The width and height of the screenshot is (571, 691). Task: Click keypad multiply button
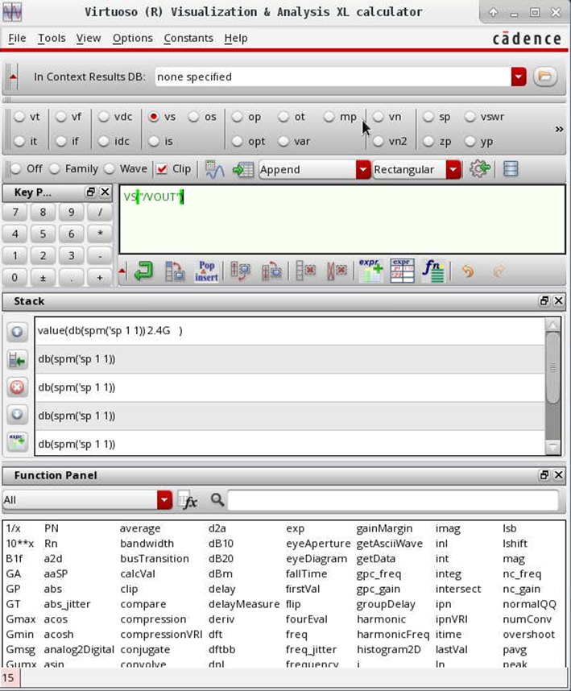click(100, 234)
